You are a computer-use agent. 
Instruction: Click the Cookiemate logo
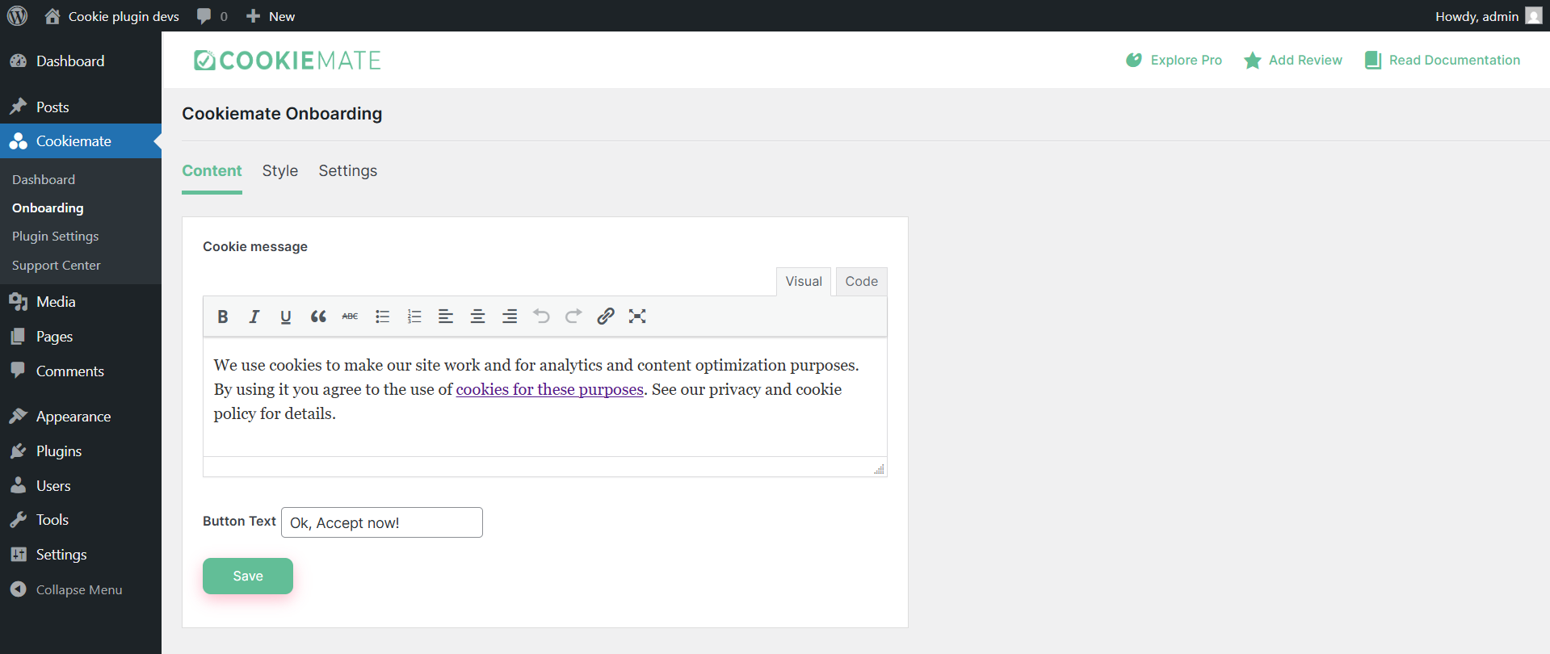click(x=287, y=61)
